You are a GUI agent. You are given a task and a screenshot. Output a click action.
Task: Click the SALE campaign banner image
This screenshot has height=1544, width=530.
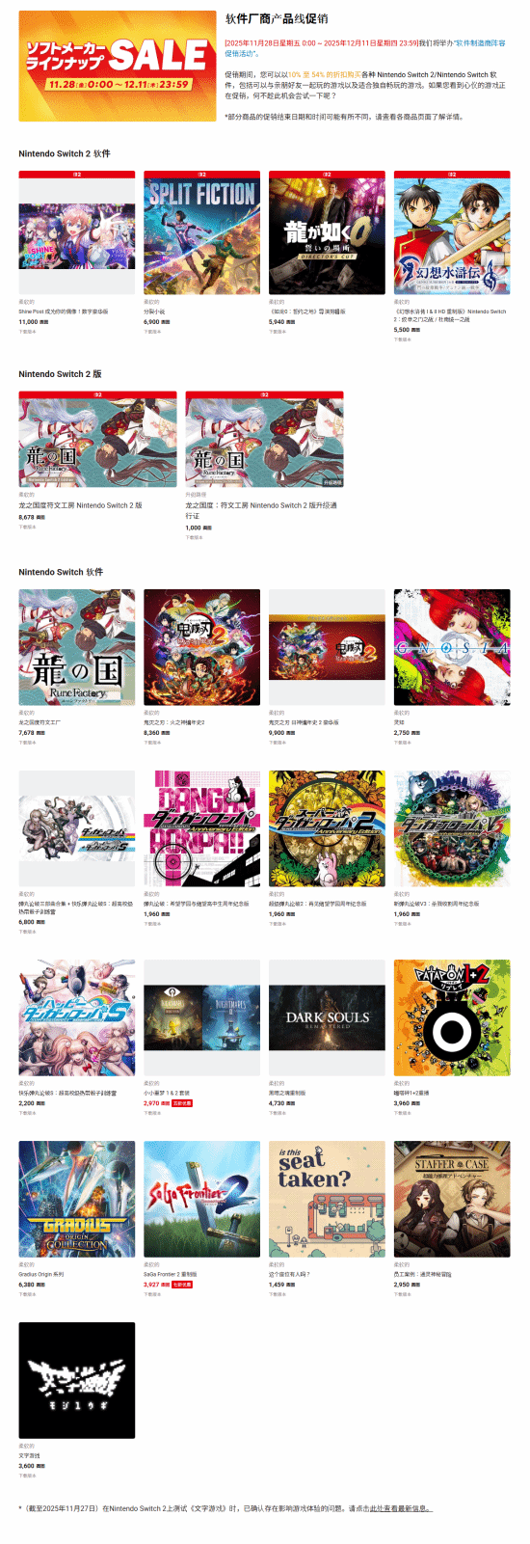tap(117, 66)
